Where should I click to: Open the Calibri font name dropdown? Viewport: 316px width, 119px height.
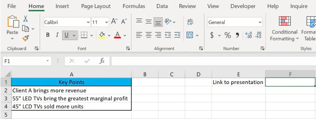pos(88,22)
